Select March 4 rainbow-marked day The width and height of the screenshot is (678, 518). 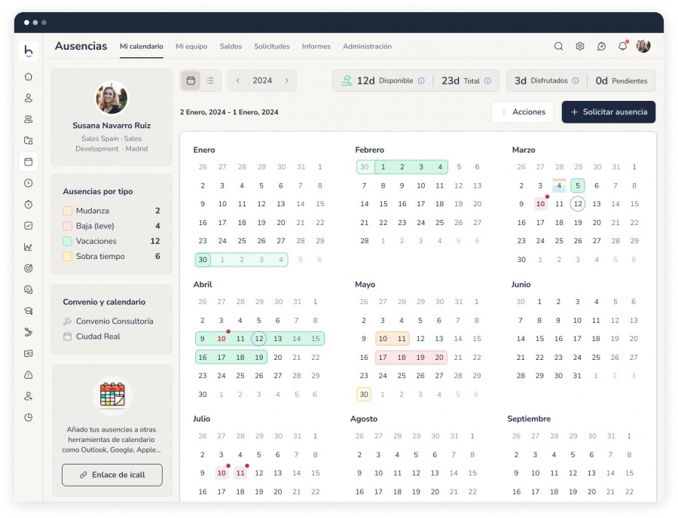559,186
